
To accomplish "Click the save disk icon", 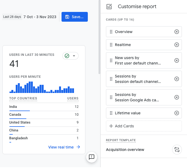I will click(x=67, y=17).
